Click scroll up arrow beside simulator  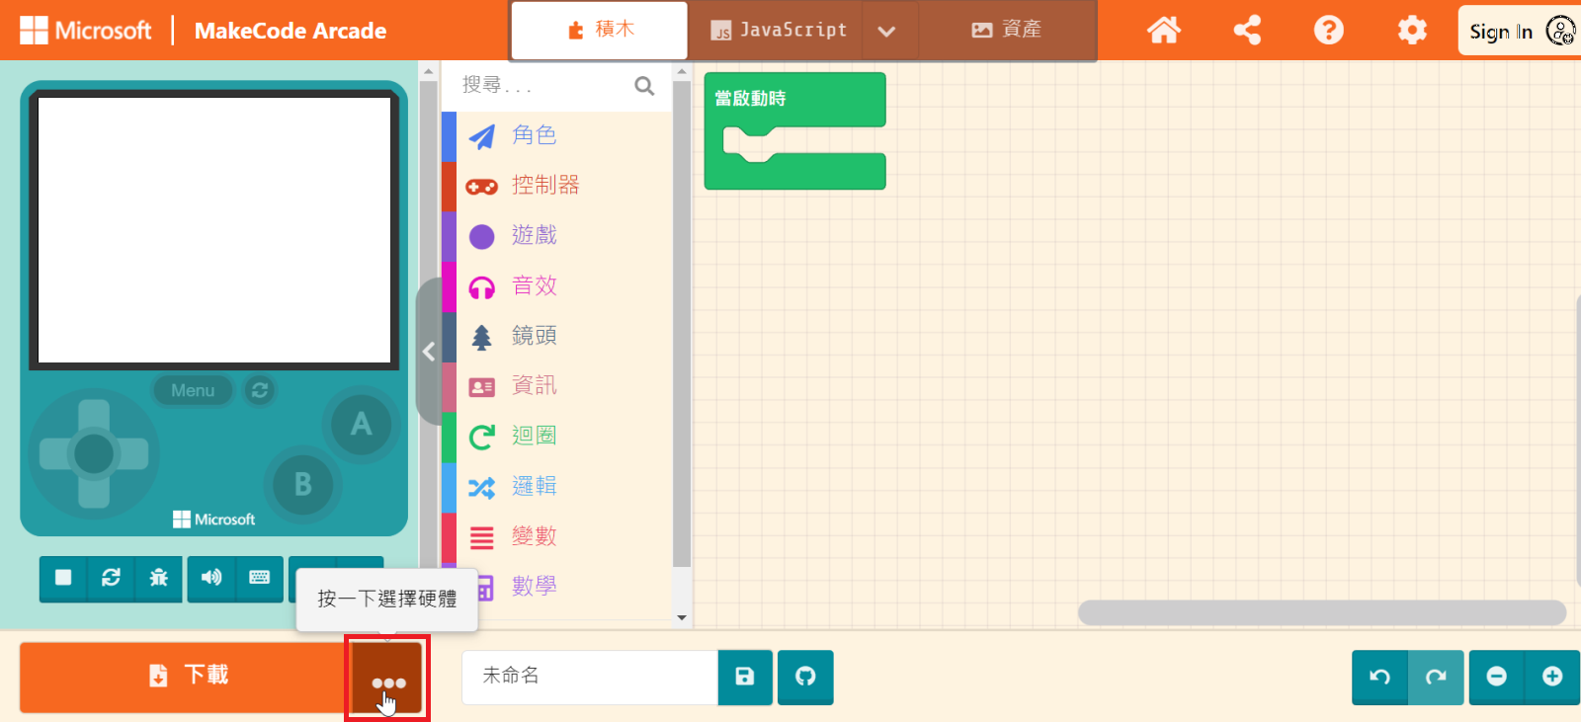(x=428, y=71)
